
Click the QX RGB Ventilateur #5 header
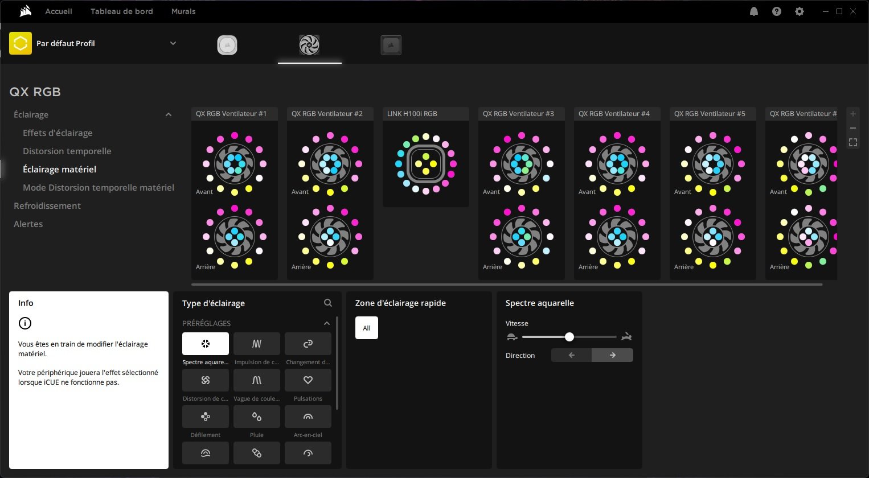click(x=713, y=114)
